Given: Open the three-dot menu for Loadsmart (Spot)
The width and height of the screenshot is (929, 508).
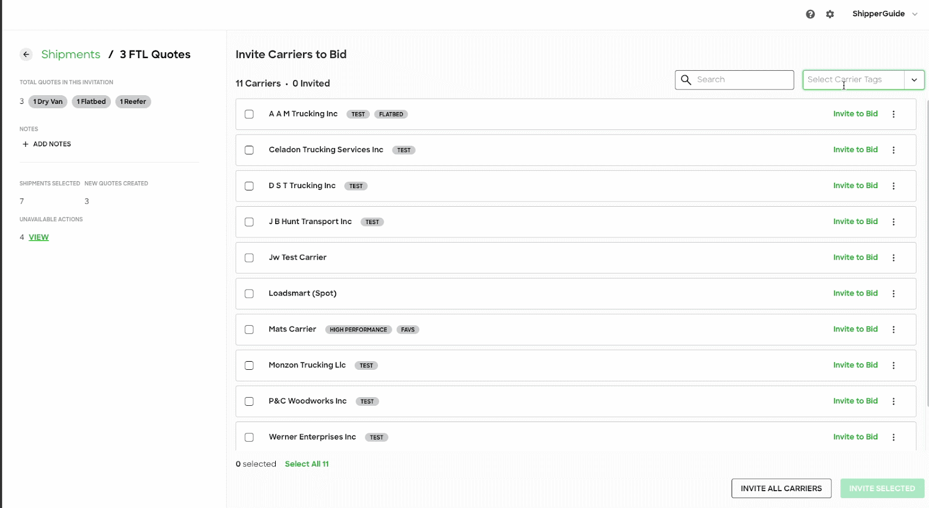Looking at the screenshot, I should pos(894,294).
